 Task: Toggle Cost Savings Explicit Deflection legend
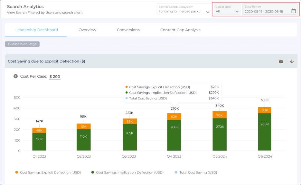[48, 172]
